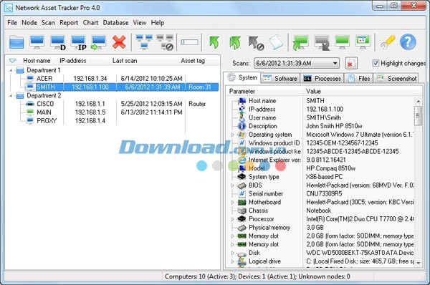Viewport: 430px width, 285px height.
Task: Click the gray screen with arrow icon
Action: pos(322,42)
